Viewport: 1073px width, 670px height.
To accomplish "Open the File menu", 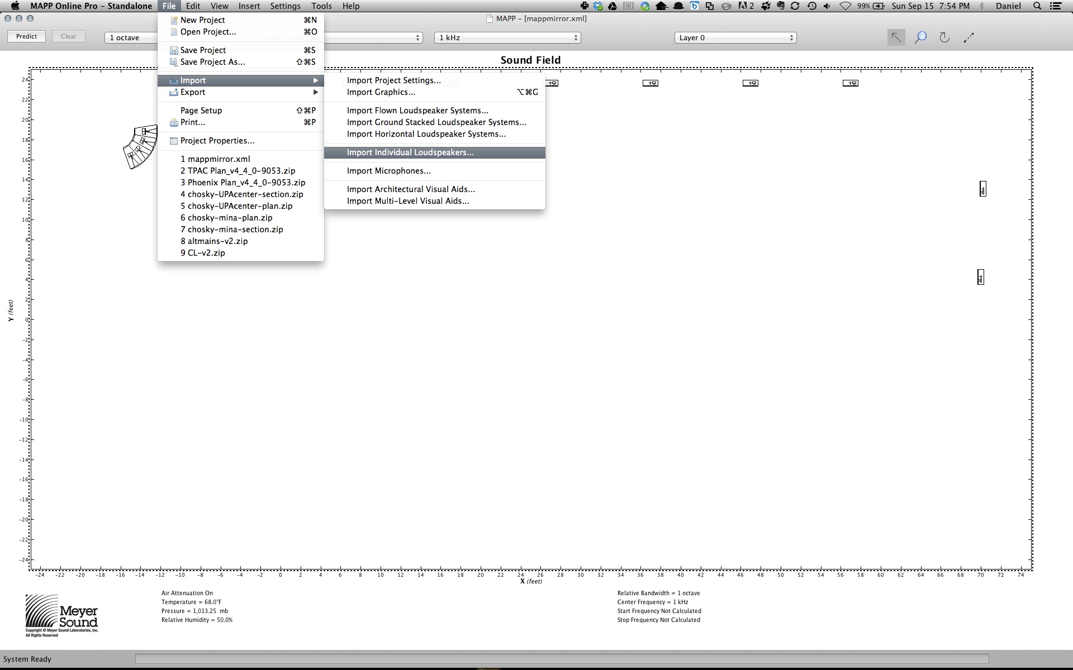I will 169,6.
